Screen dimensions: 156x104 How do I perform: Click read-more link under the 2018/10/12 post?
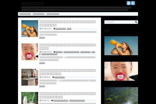point(42,63)
